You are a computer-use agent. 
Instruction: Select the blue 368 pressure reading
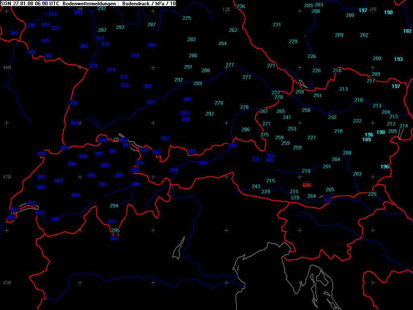coord(74,123)
